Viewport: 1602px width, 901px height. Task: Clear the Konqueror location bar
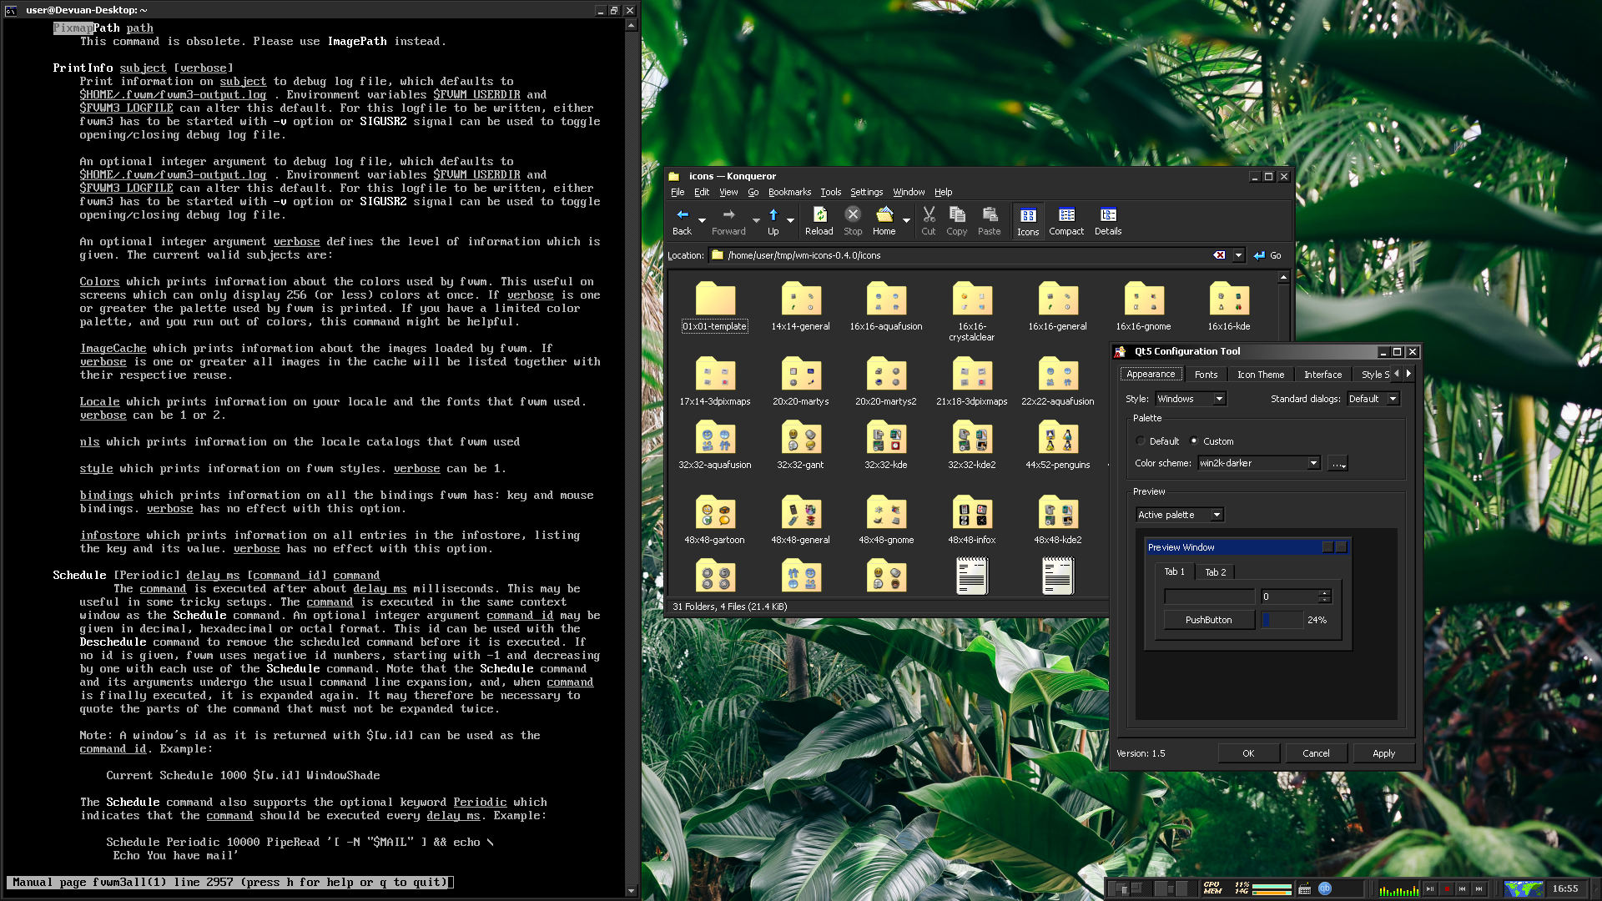coord(1219,255)
